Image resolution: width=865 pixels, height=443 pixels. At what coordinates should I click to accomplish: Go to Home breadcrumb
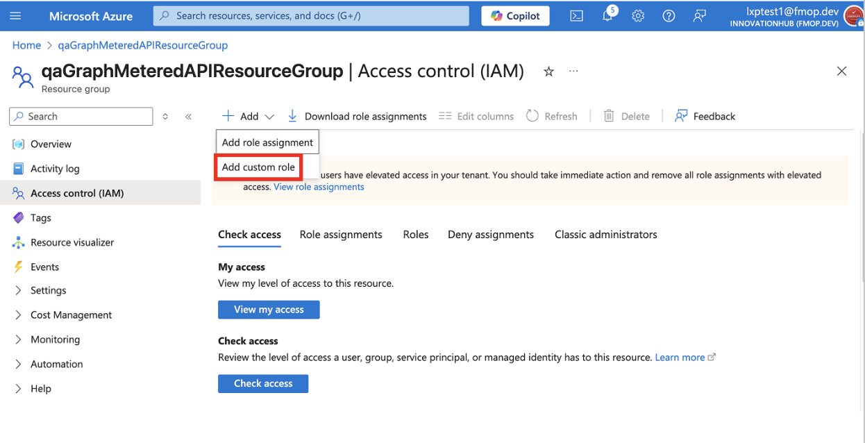pyautogui.click(x=26, y=45)
